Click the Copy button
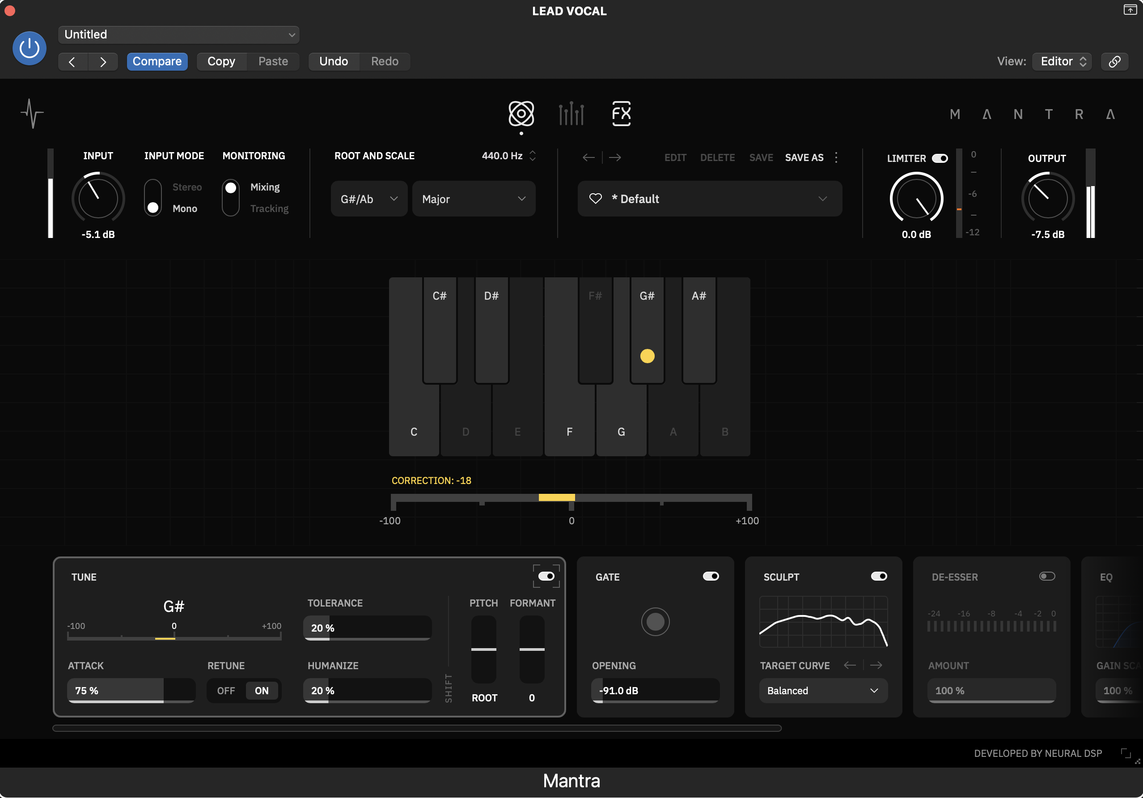 221,62
